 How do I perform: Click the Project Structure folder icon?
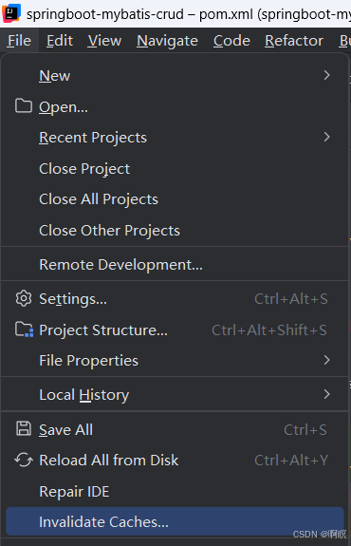pyautogui.click(x=24, y=329)
